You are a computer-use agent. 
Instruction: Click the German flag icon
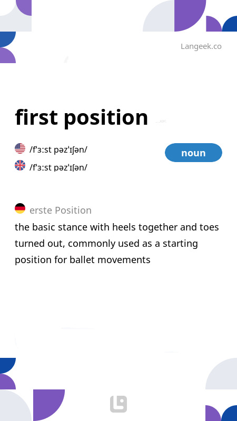[20, 208]
